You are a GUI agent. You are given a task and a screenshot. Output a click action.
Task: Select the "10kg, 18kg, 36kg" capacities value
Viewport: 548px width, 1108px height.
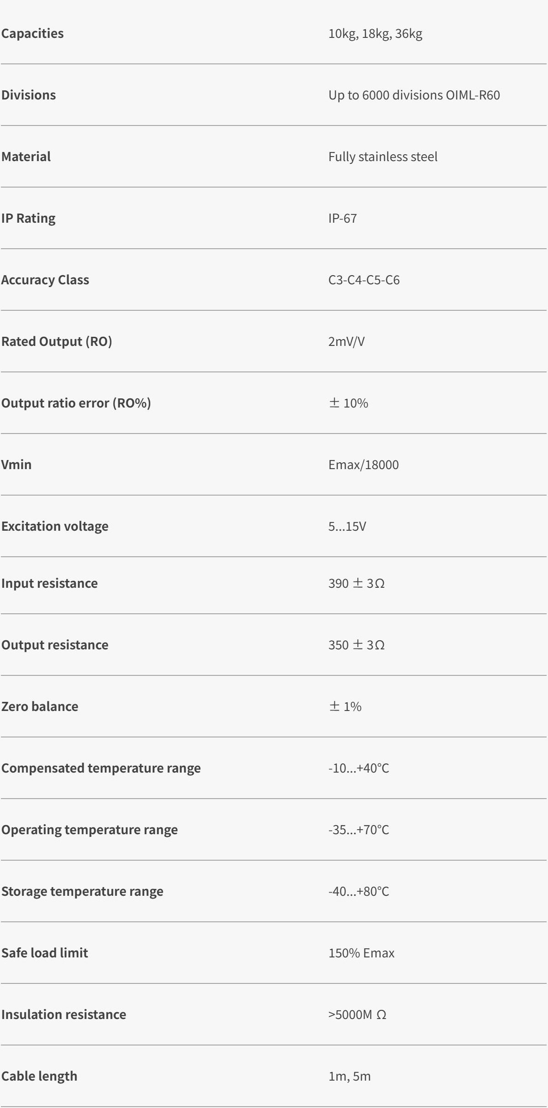pyautogui.click(x=375, y=33)
